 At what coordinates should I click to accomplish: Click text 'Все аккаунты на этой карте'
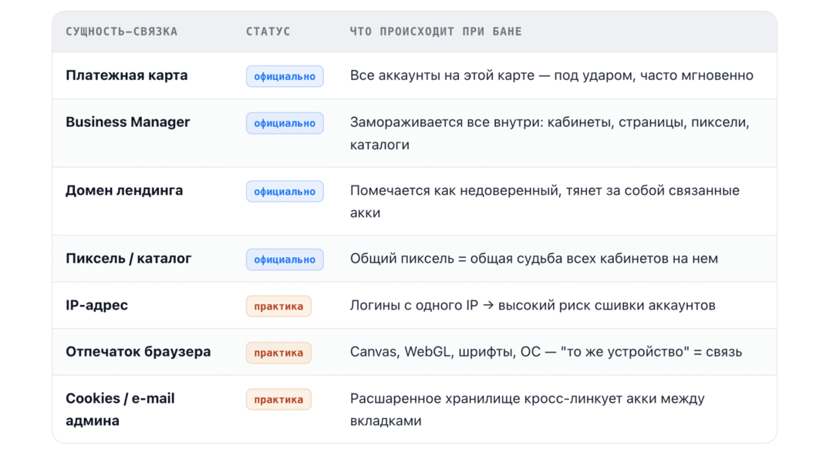point(442,75)
